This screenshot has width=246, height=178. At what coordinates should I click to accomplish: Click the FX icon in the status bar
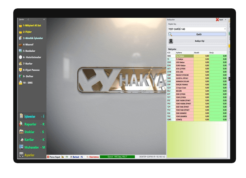click(x=63, y=157)
